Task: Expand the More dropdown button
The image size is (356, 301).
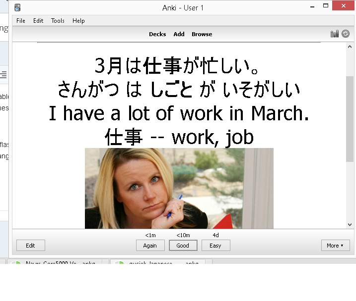Action: [335, 246]
